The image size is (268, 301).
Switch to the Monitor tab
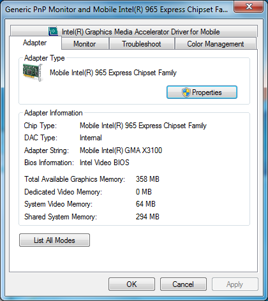pyautogui.click(x=85, y=44)
